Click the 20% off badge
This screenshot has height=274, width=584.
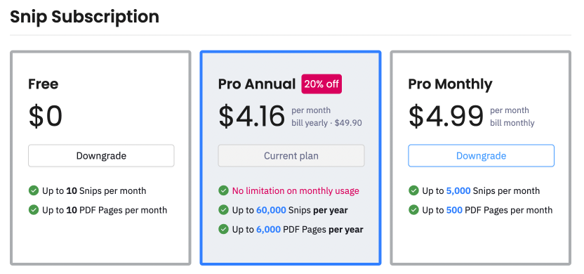click(x=321, y=84)
